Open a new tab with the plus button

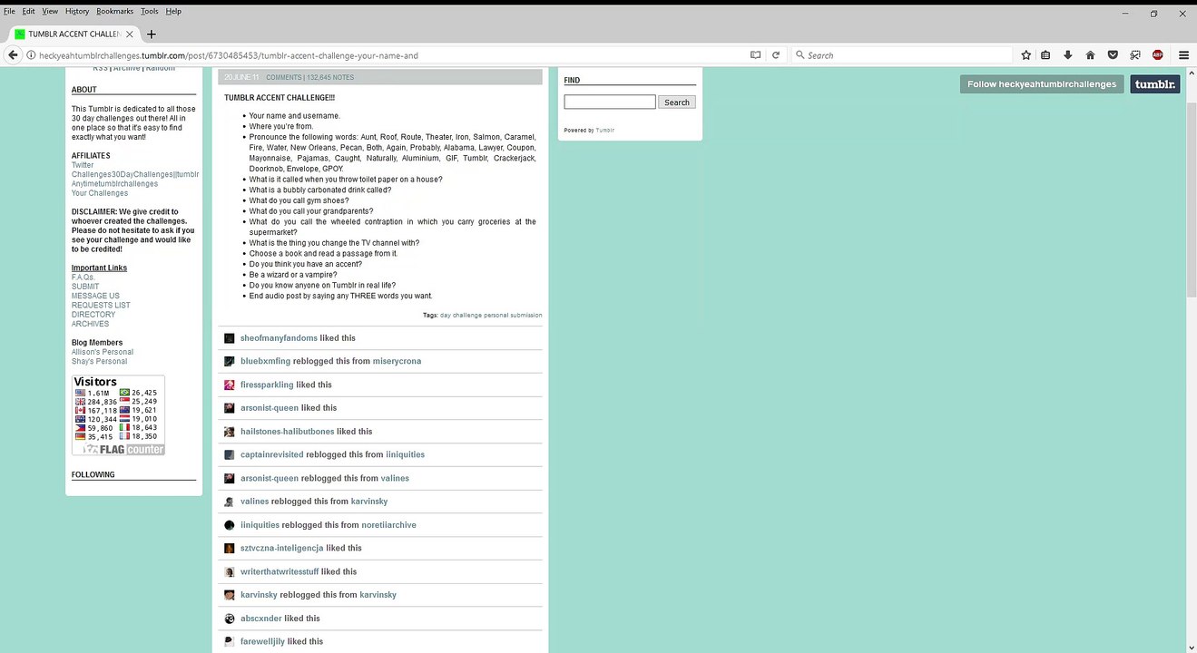pyautogui.click(x=152, y=34)
